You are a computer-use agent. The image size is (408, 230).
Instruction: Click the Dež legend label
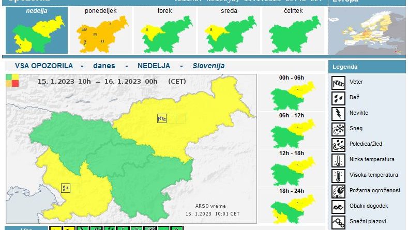click(354, 97)
